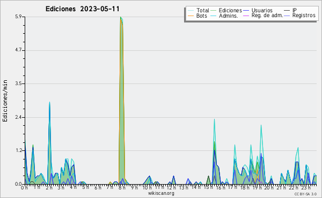Click the magenta Reg. de adm. legend swatch
The height and width of the screenshot is (198, 322).
pos(246,16)
